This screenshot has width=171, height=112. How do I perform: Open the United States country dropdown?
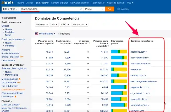click(47, 34)
